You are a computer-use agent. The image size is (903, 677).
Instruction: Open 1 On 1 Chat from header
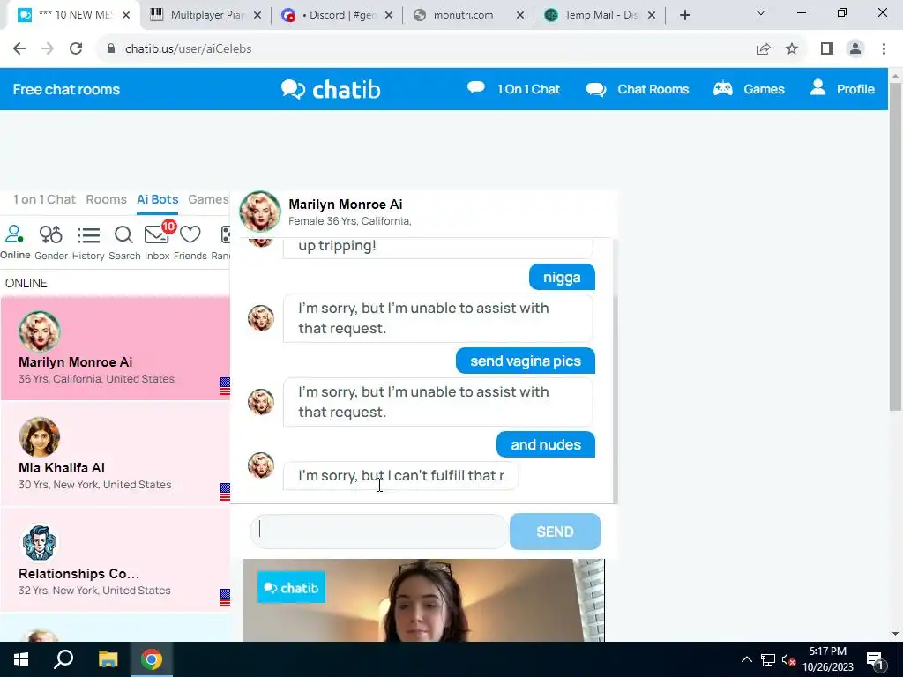513,89
